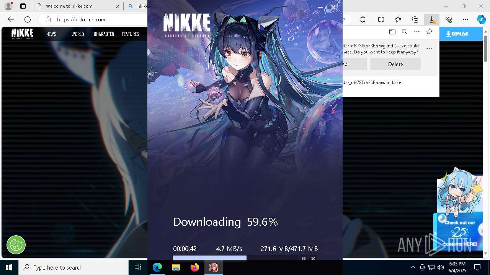This screenshot has height=275, width=490.
Task: Open volume control tray icon
Action: [x=441, y=267]
